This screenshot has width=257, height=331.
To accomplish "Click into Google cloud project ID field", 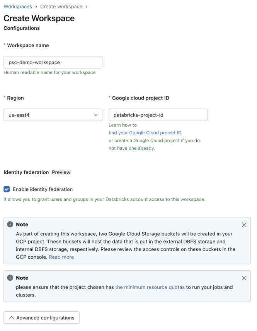I will (x=158, y=115).
